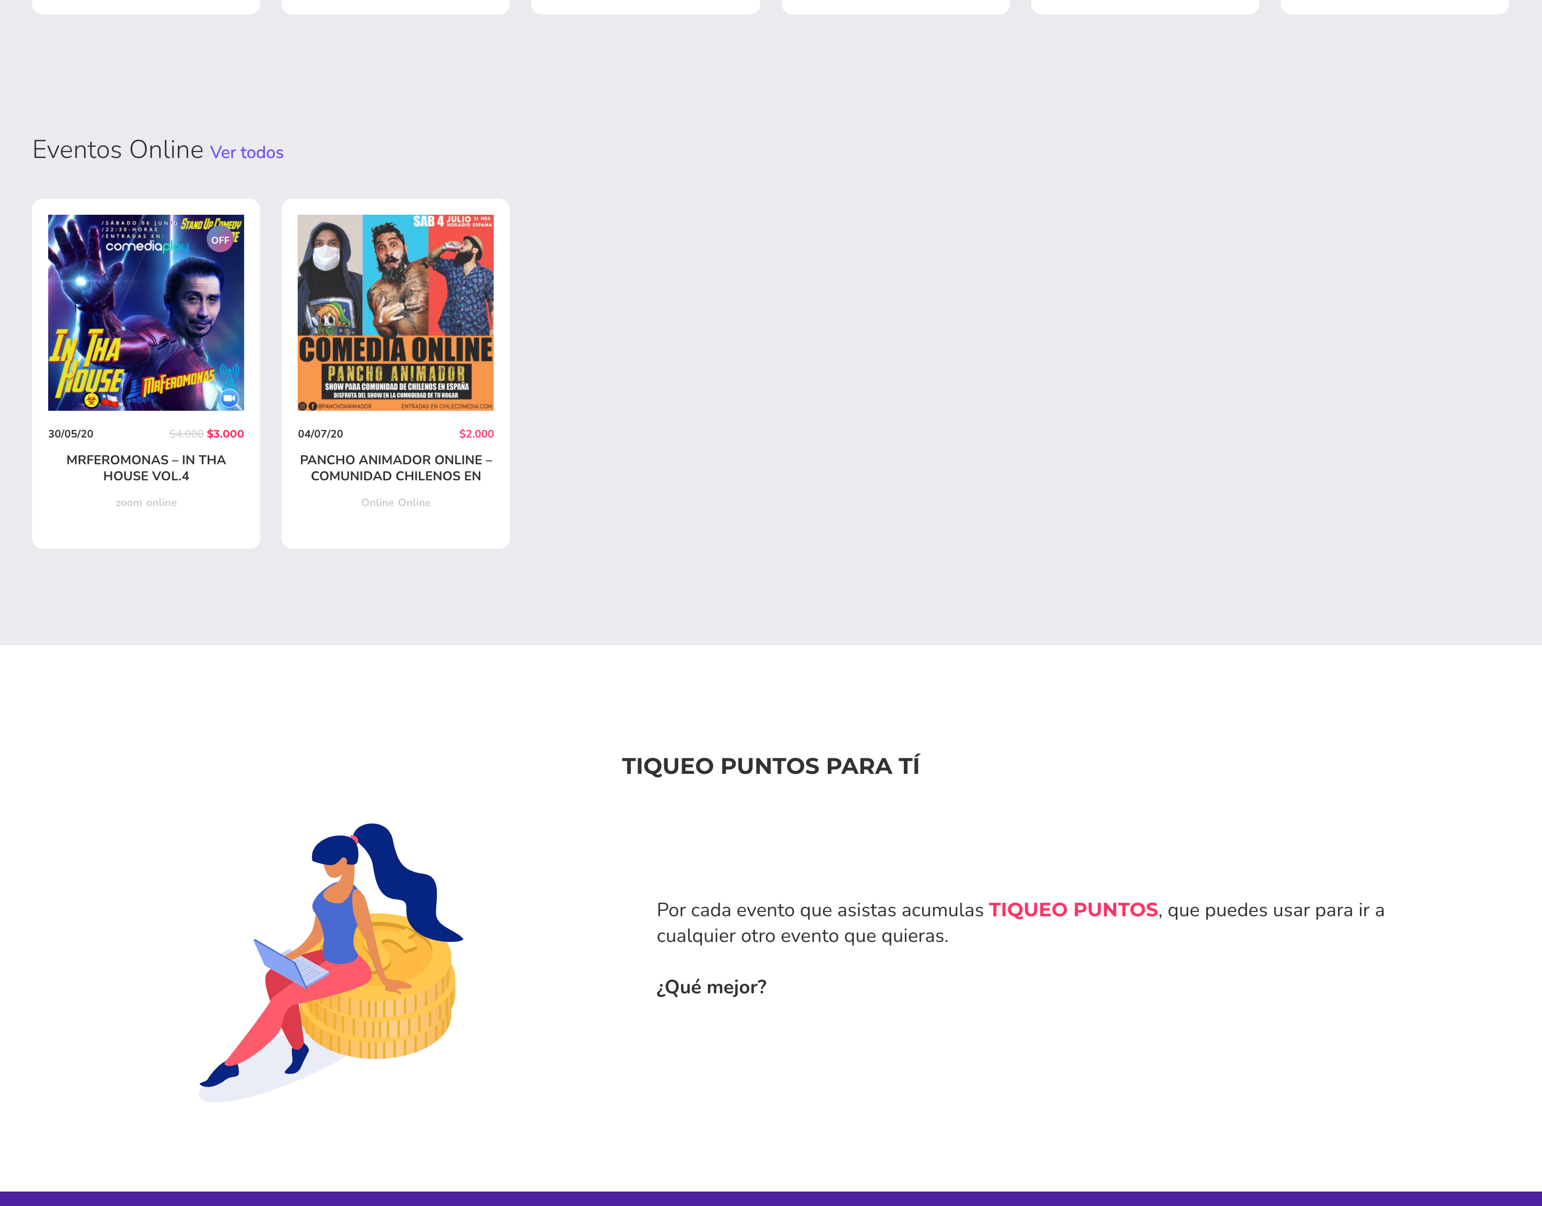Click the Online Online venue label
The image size is (1542, 1206).
click(x=395, y=503)
